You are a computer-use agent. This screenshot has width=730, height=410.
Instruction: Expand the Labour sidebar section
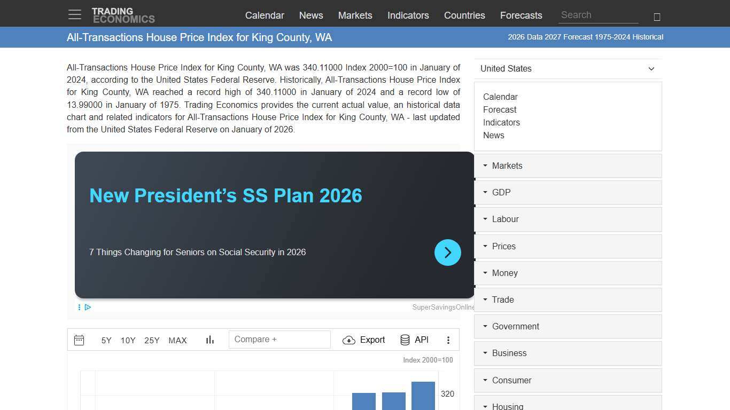click(568, 219)
